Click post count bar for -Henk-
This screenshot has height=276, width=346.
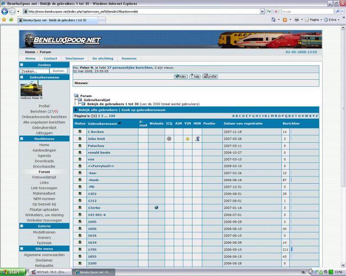(291, 180)
